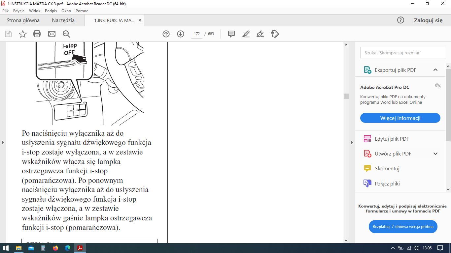Open the Sign document pen tool
The image size is (451, 253).
click(x=260, y=34)
